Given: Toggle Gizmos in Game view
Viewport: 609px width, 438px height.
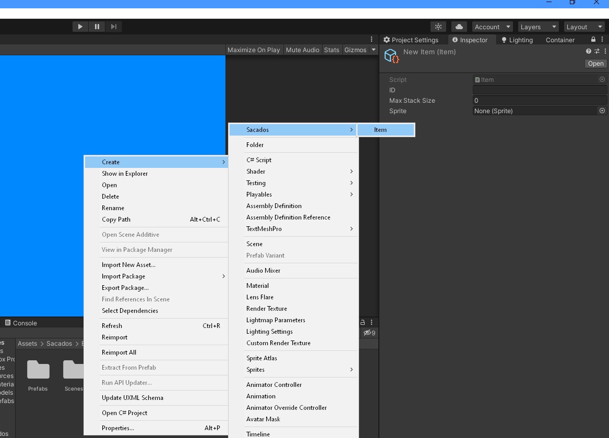Looking at the screenshot, I should (355, 50).
